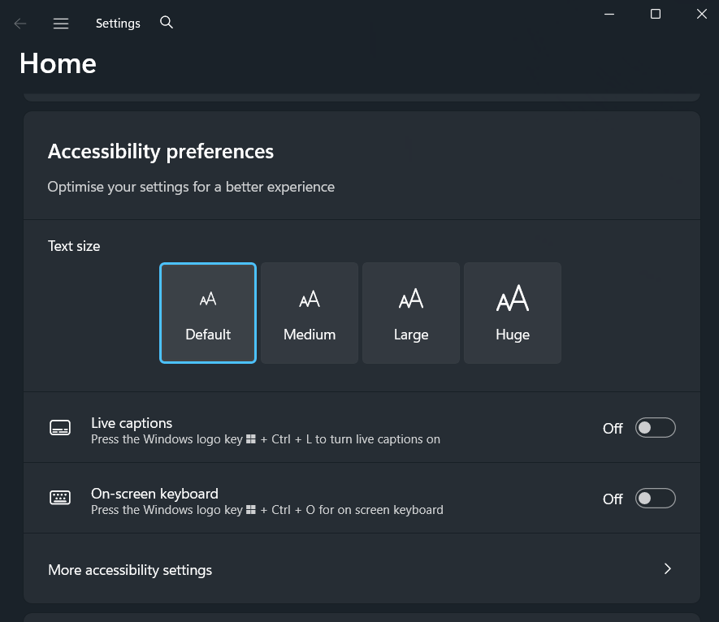Click the Home page heading
This screenshot has width=719, height=622.
(58, 63)
